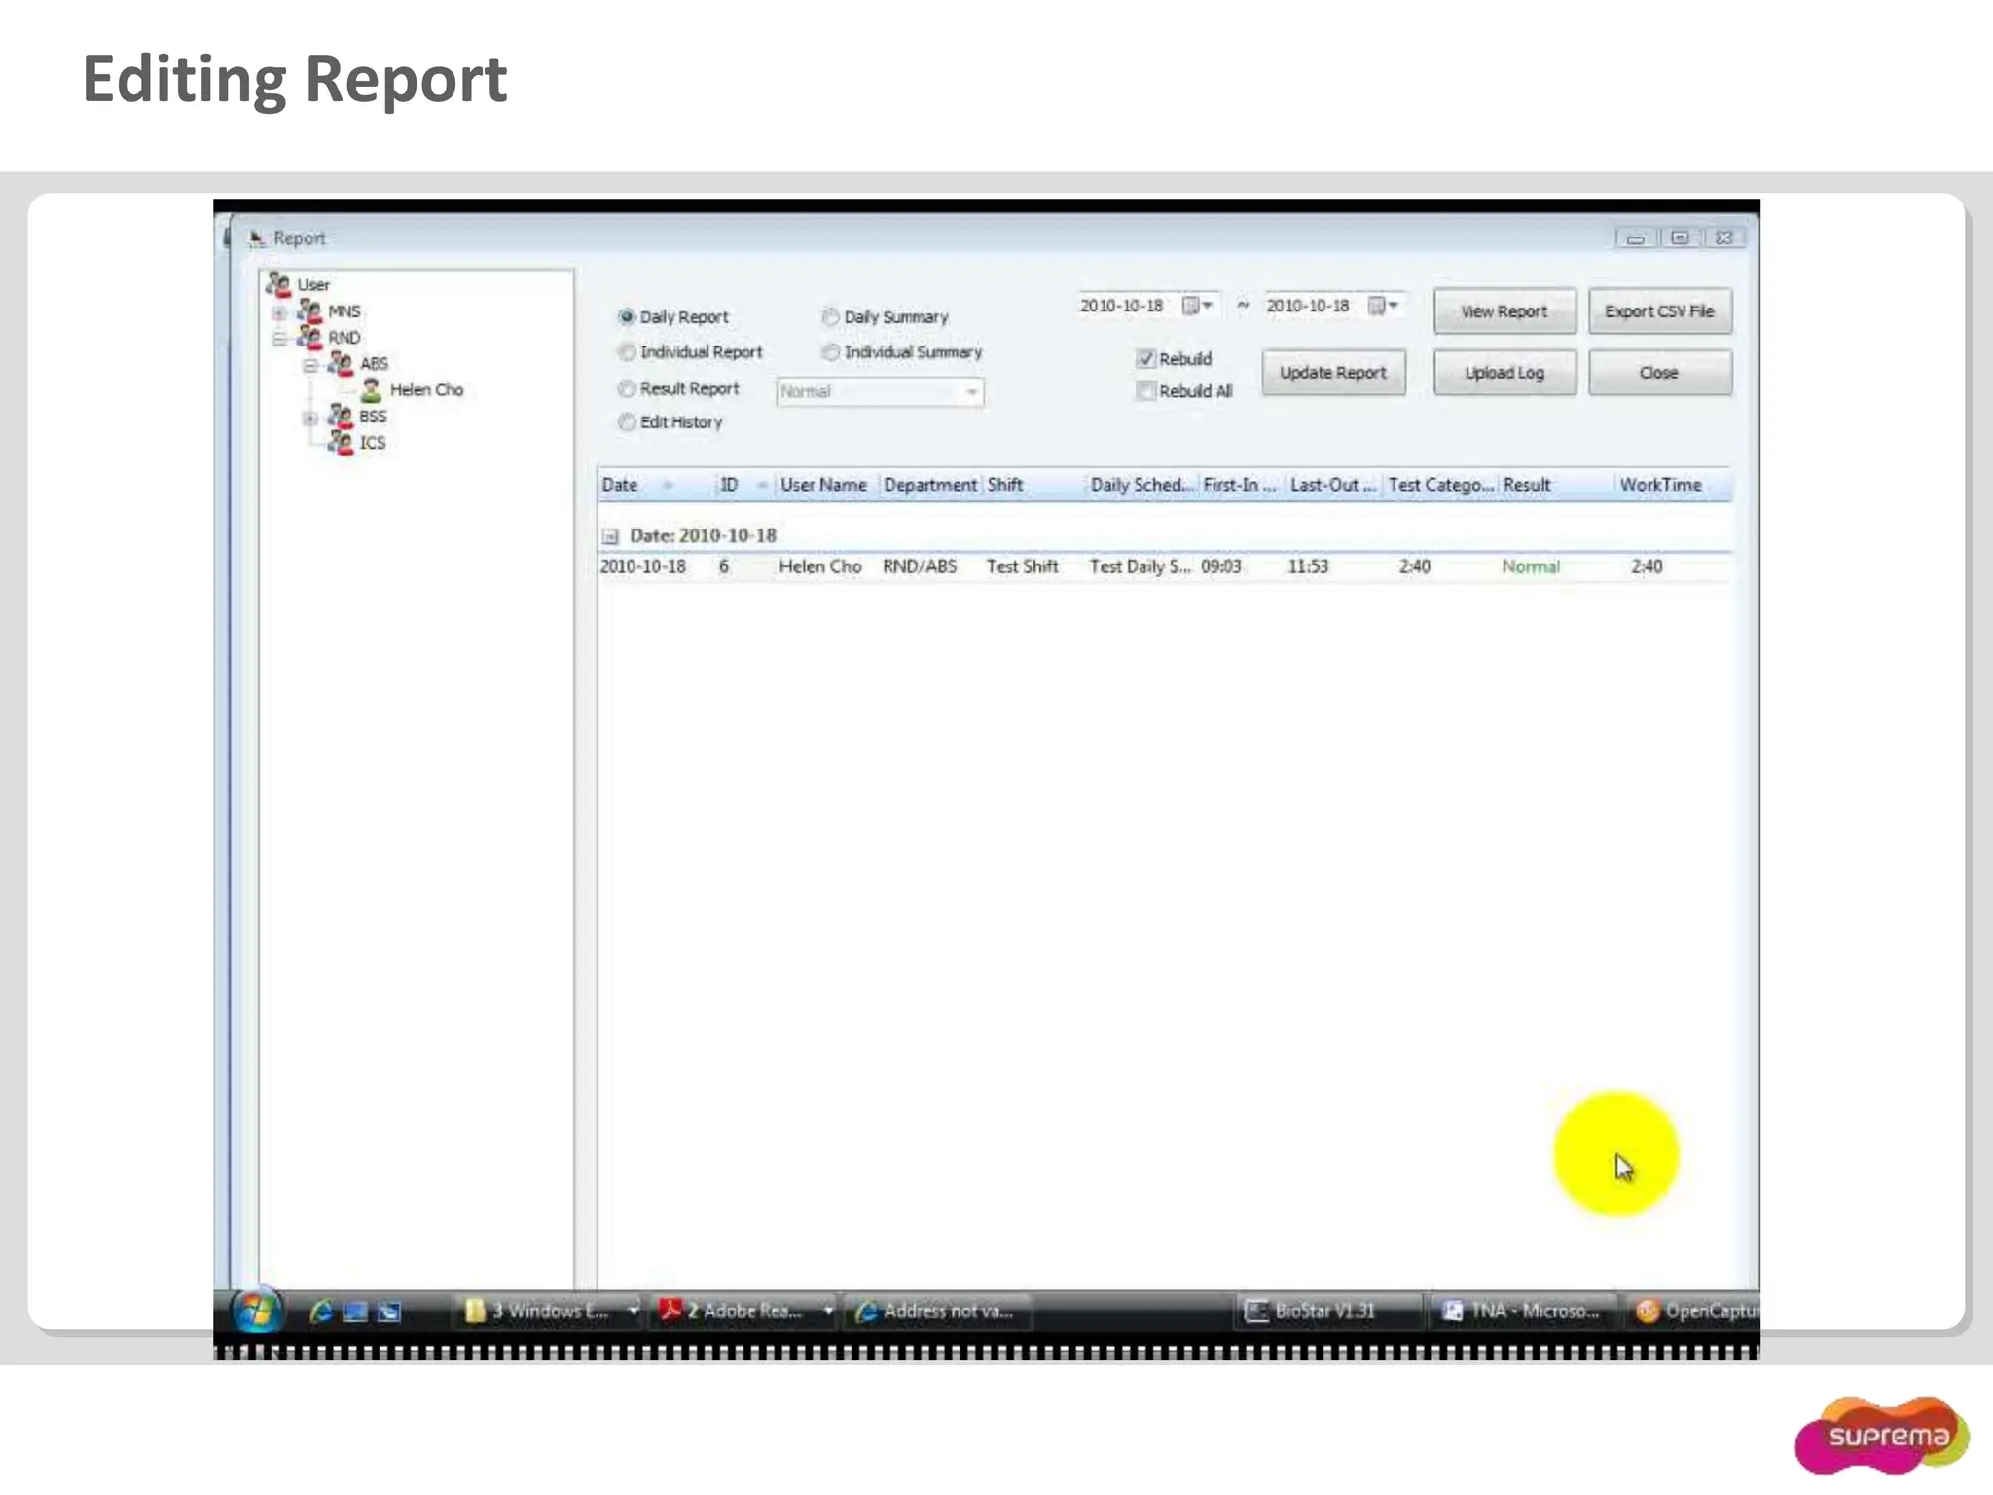
Task: Click the Export CSV File button
Action: point(1659,311)
